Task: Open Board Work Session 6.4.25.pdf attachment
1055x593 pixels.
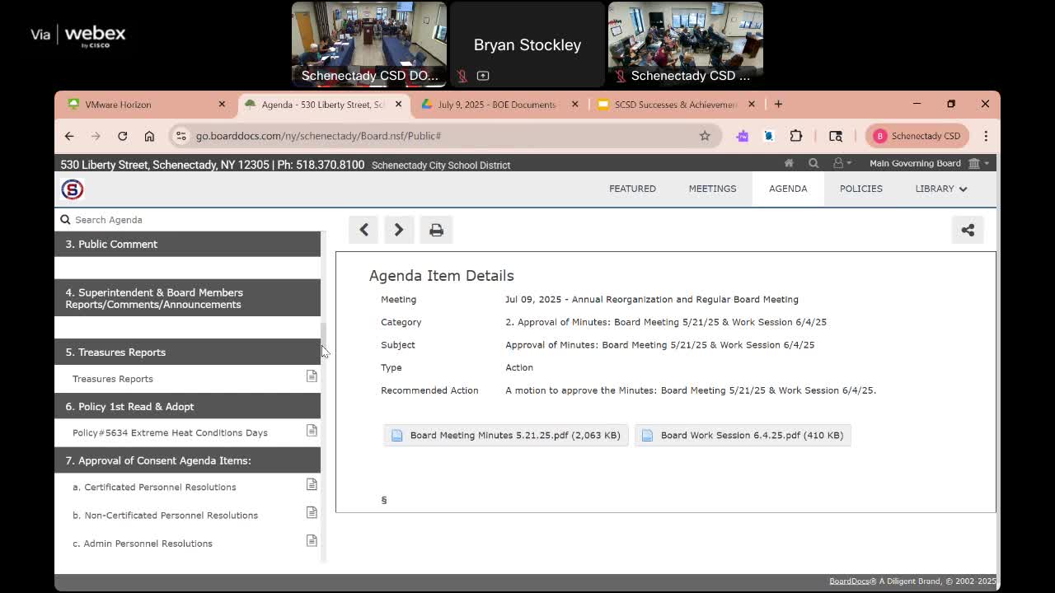Action: click(x=743, y=435)
